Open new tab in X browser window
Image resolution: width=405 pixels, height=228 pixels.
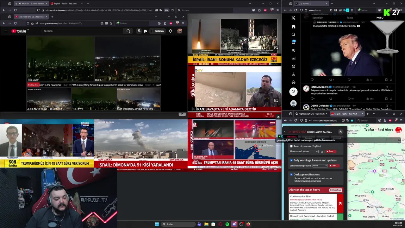[x=332, y=3]
